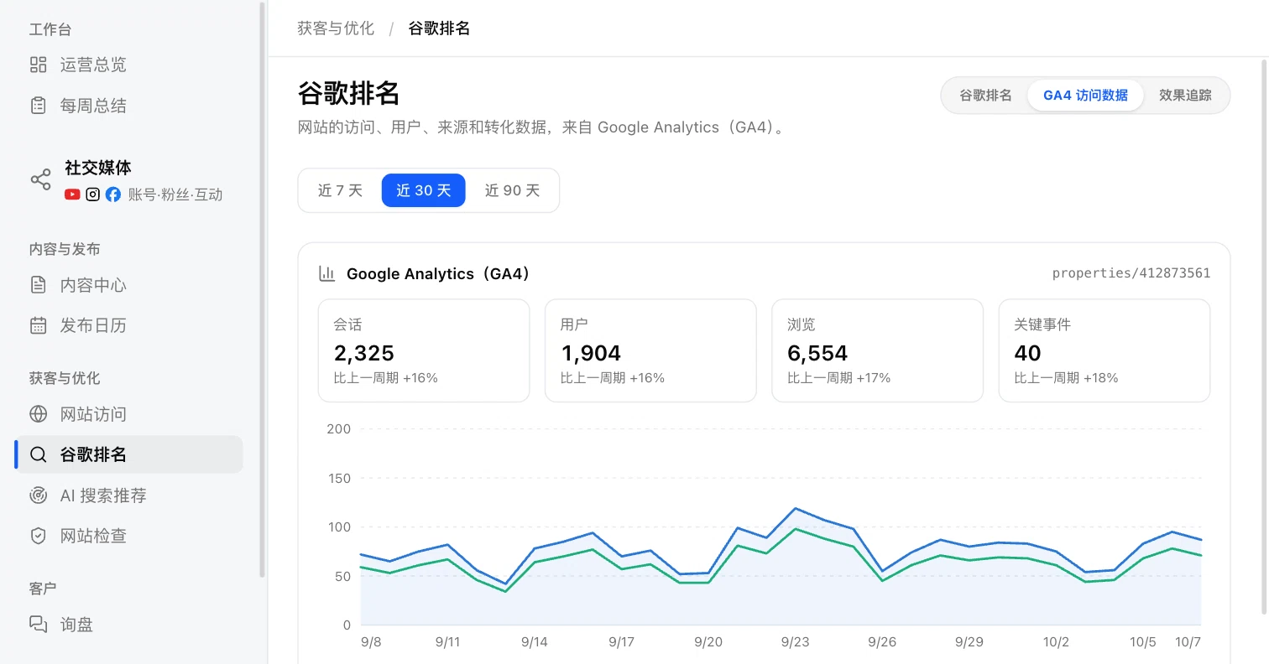Image resolution: width=1269 pixels, height=664 pixels.
Task: Click the properties/412873561 property ID text
Action: (1131, 273)
